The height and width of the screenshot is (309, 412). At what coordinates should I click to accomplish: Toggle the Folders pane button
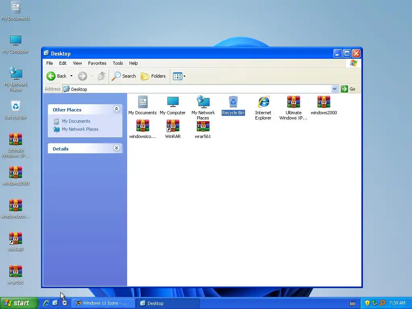pyautogui.click(x=153, y=76)
